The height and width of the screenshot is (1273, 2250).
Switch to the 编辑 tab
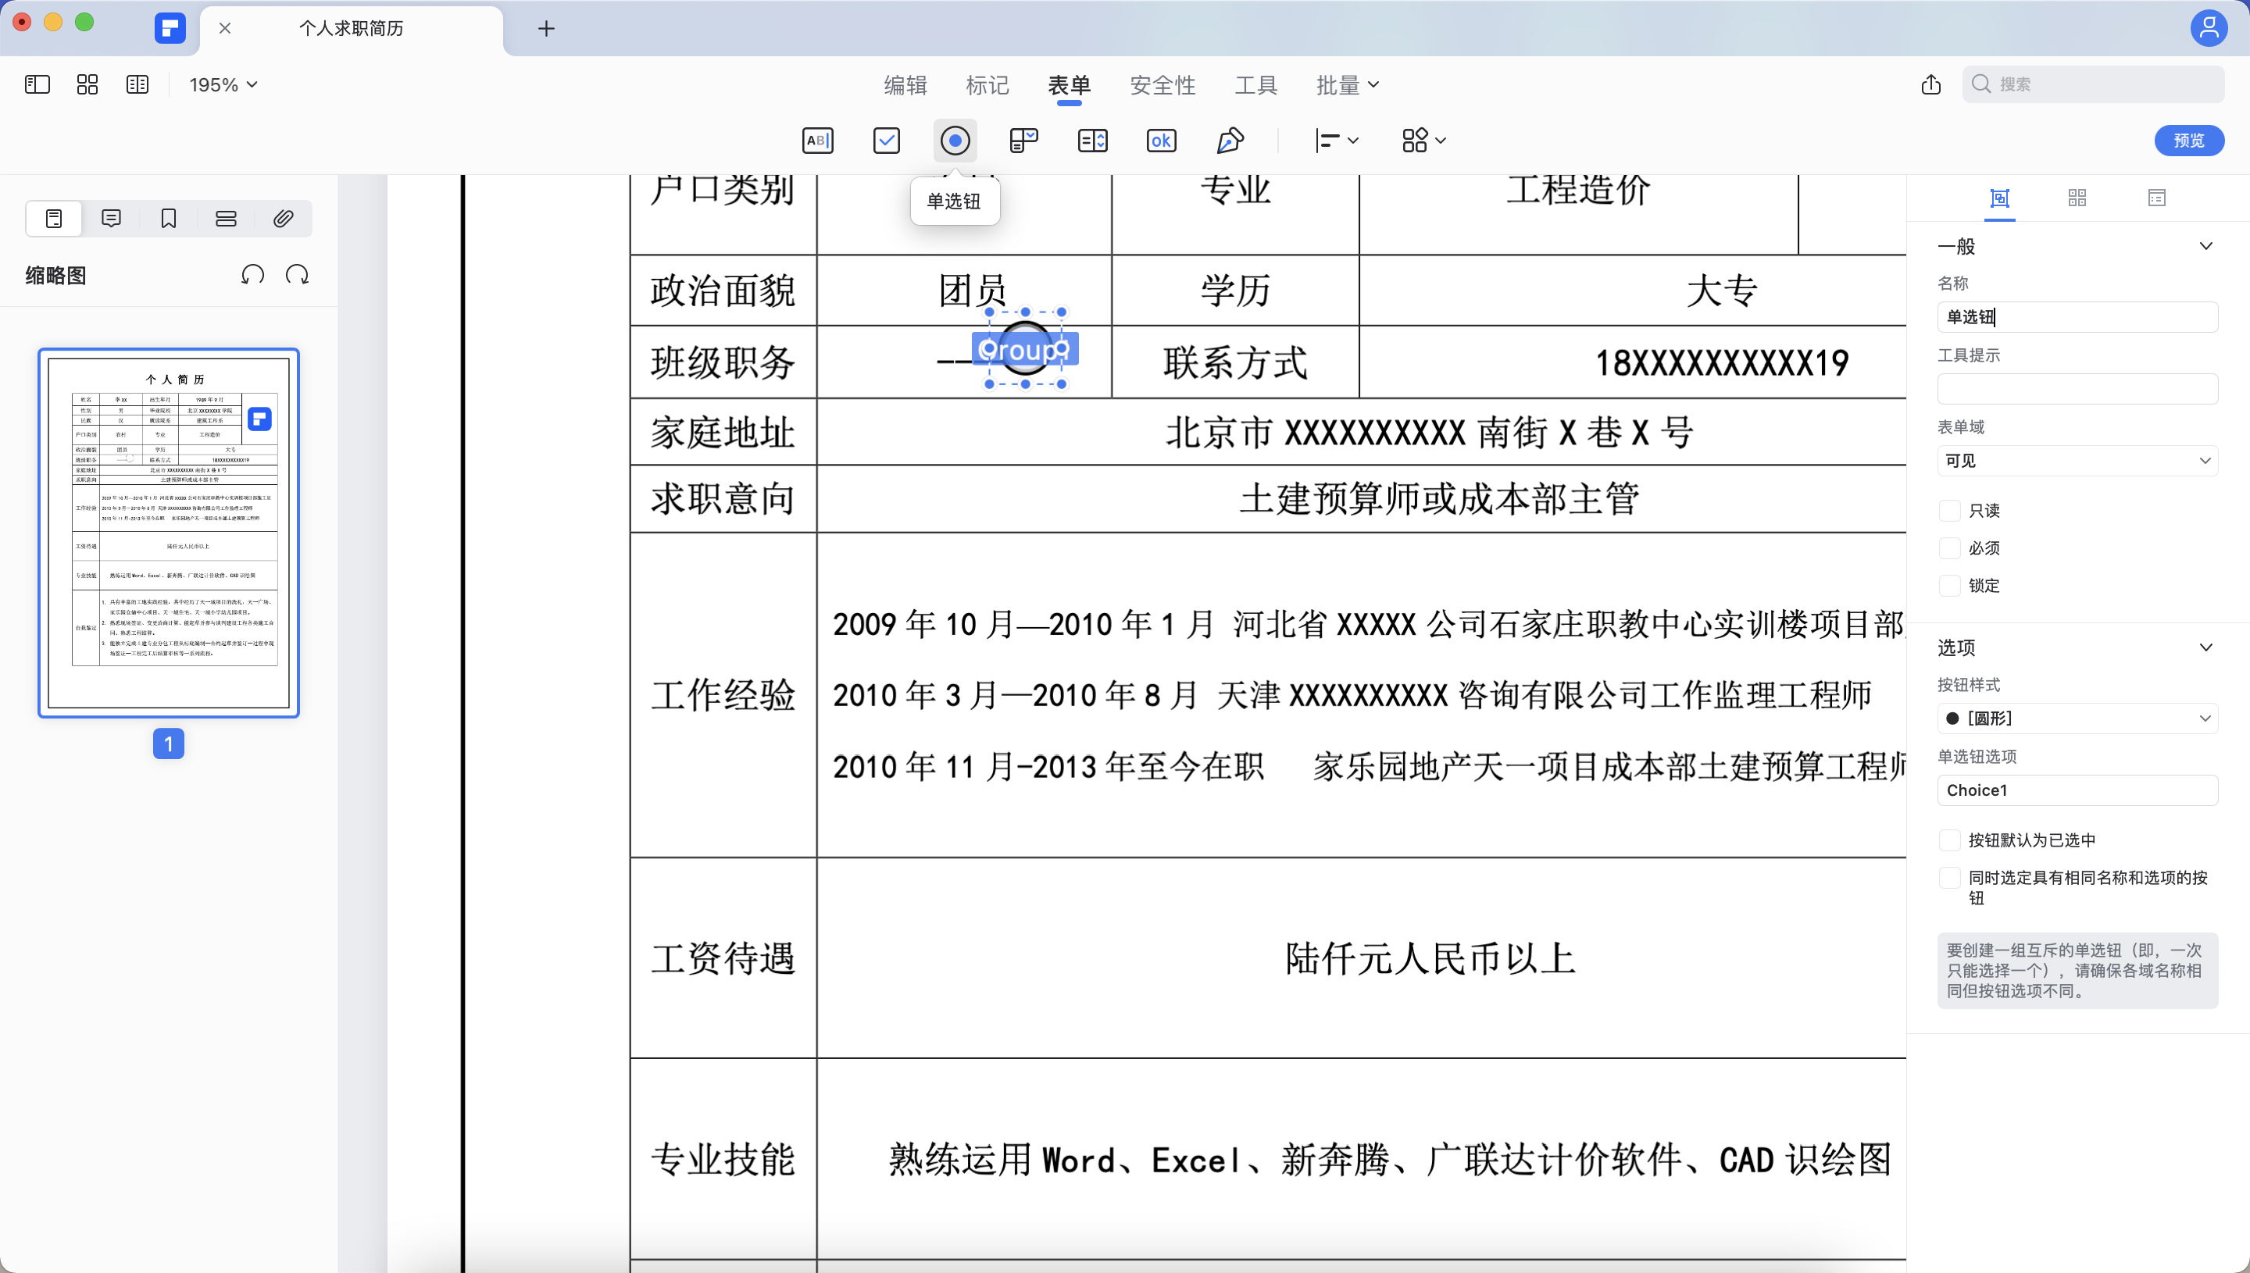point(905,84)
